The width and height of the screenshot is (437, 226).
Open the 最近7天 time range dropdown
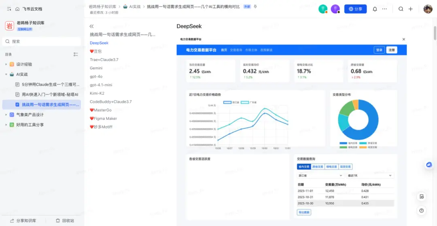[x=369, y=176]
